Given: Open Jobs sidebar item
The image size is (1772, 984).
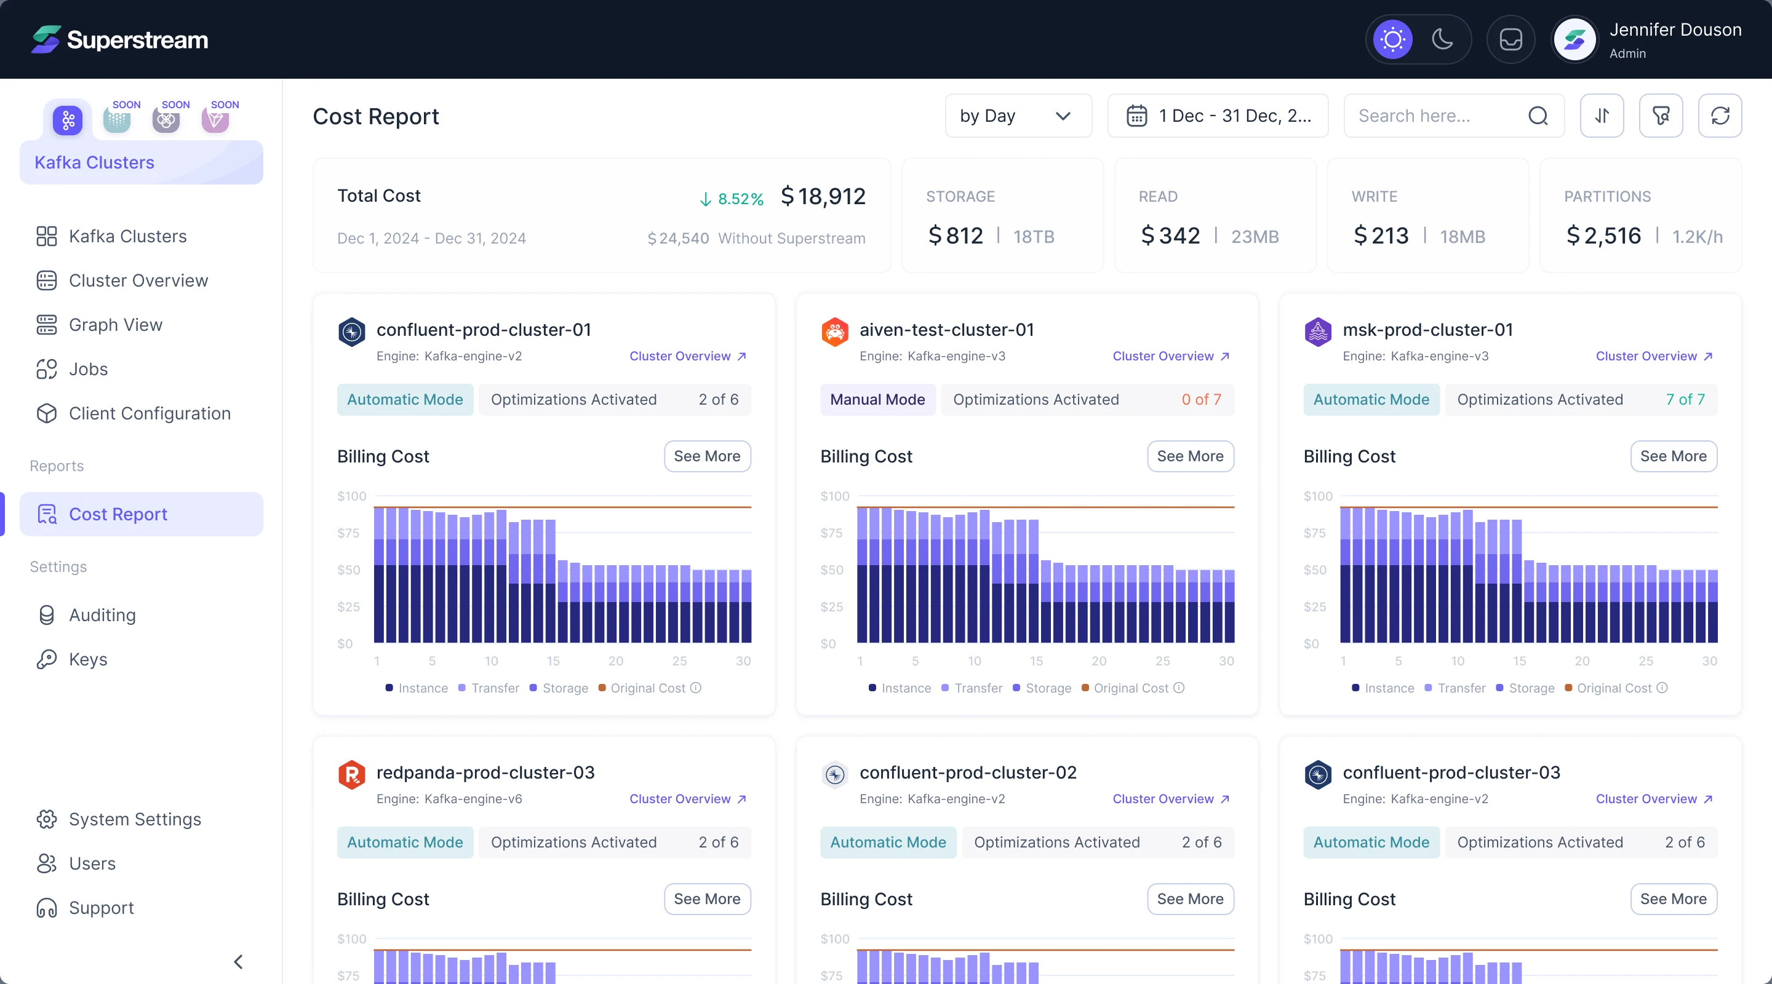Looking at the screenshot, I should click(141, 369).
